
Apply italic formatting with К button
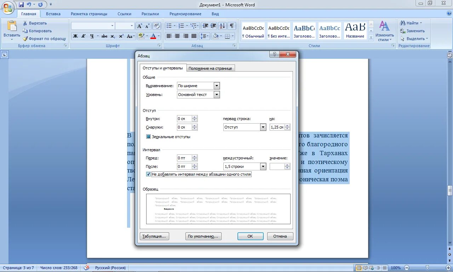coord(84,36)
